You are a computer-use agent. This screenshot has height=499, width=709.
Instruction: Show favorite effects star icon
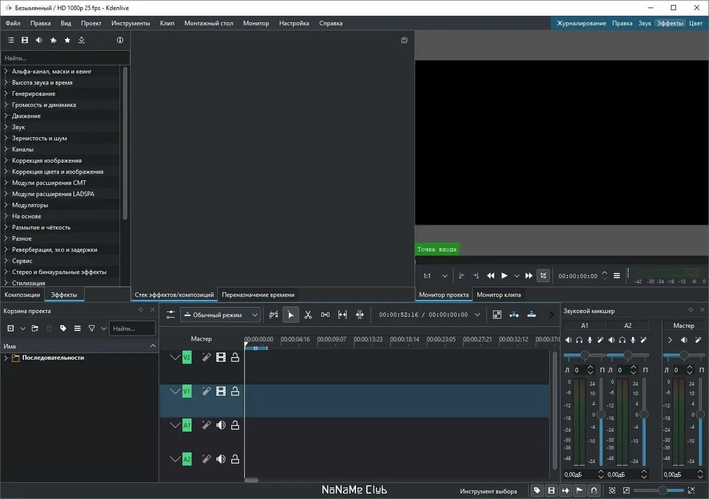67,40
